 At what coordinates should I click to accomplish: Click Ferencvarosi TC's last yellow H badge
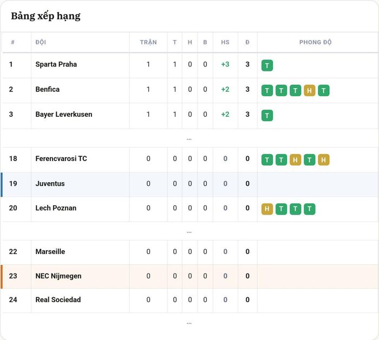(323, 160)
